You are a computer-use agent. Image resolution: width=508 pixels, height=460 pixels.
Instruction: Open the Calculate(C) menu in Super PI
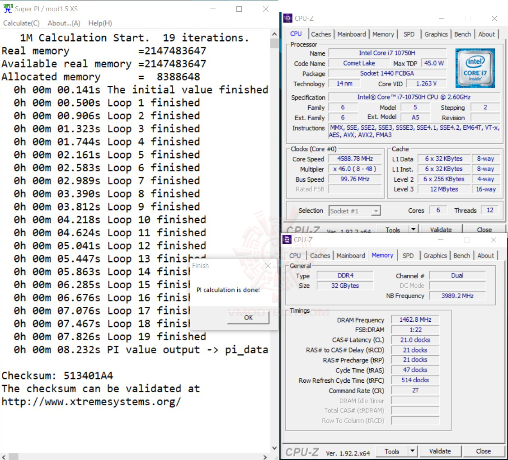pos(21,23)
